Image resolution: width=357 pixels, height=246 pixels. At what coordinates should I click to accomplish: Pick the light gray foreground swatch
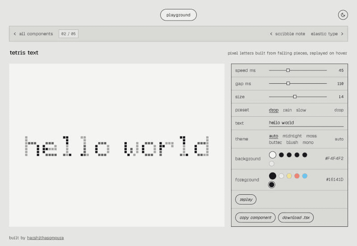(282, 176)
